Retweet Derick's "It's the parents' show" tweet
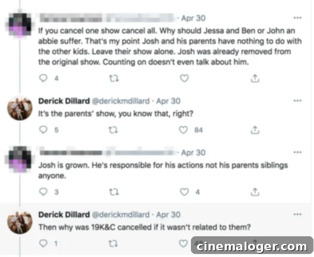 click(x=114, y=130)
